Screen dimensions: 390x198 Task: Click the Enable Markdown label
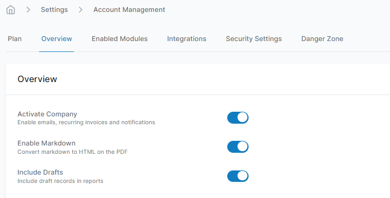46,143
